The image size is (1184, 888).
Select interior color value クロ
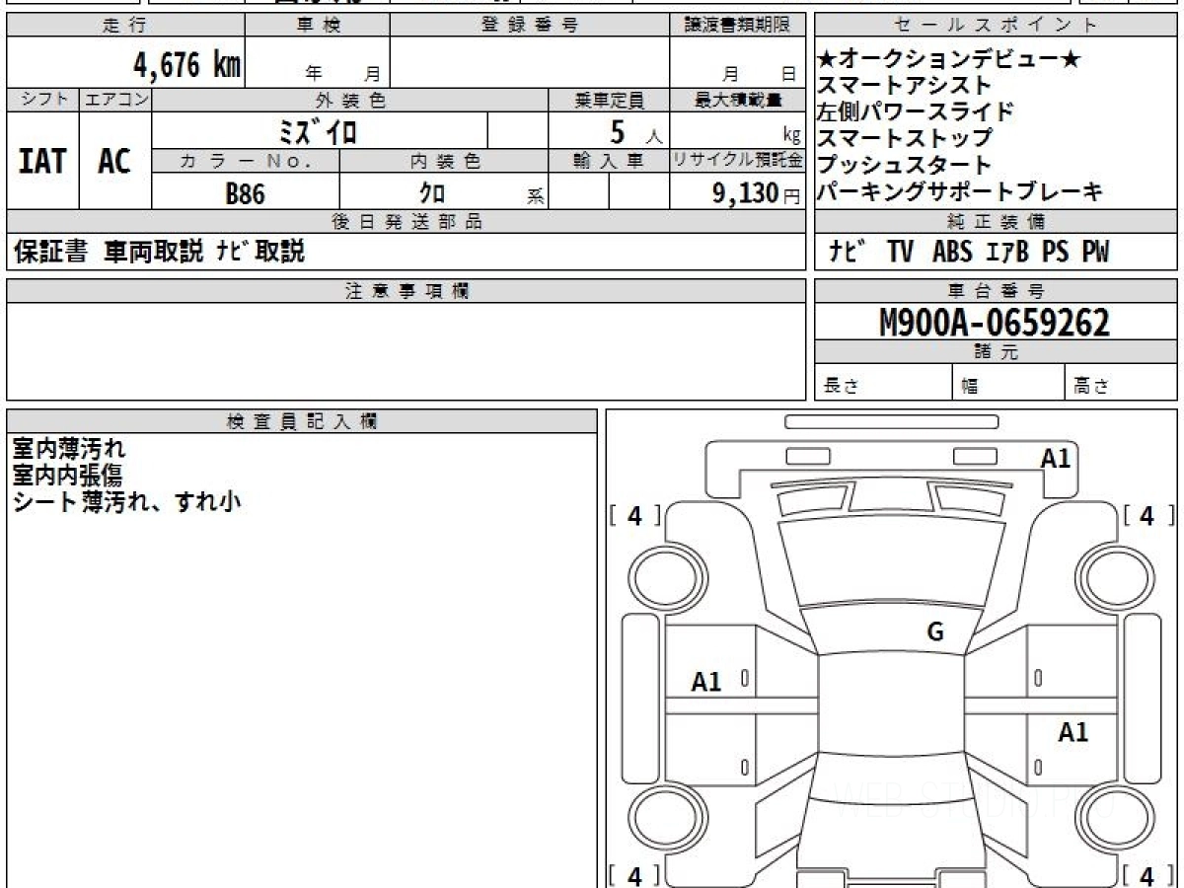[x=432, y=193]
